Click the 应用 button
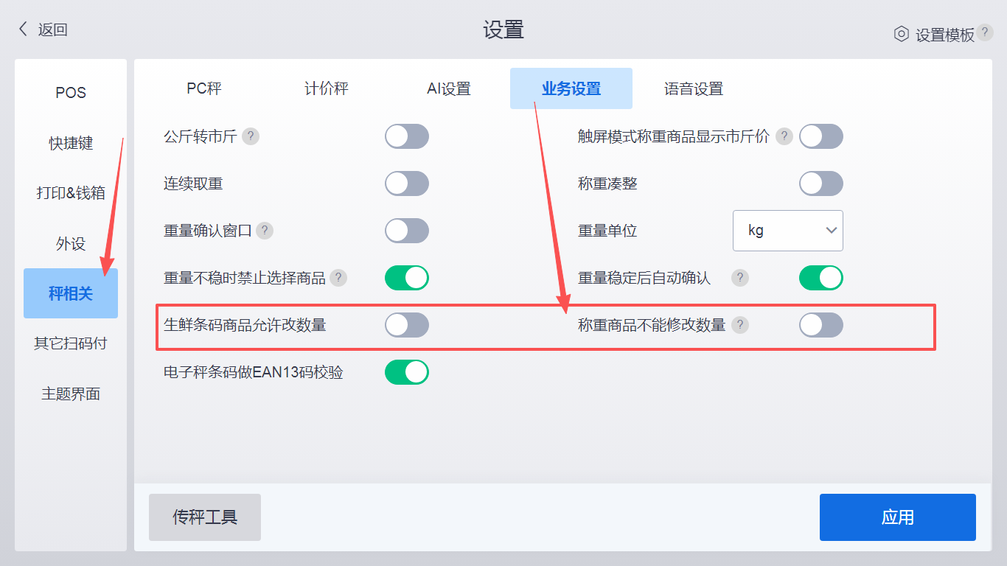Viewport: 1007px width, 566px height. pos(897,517)
